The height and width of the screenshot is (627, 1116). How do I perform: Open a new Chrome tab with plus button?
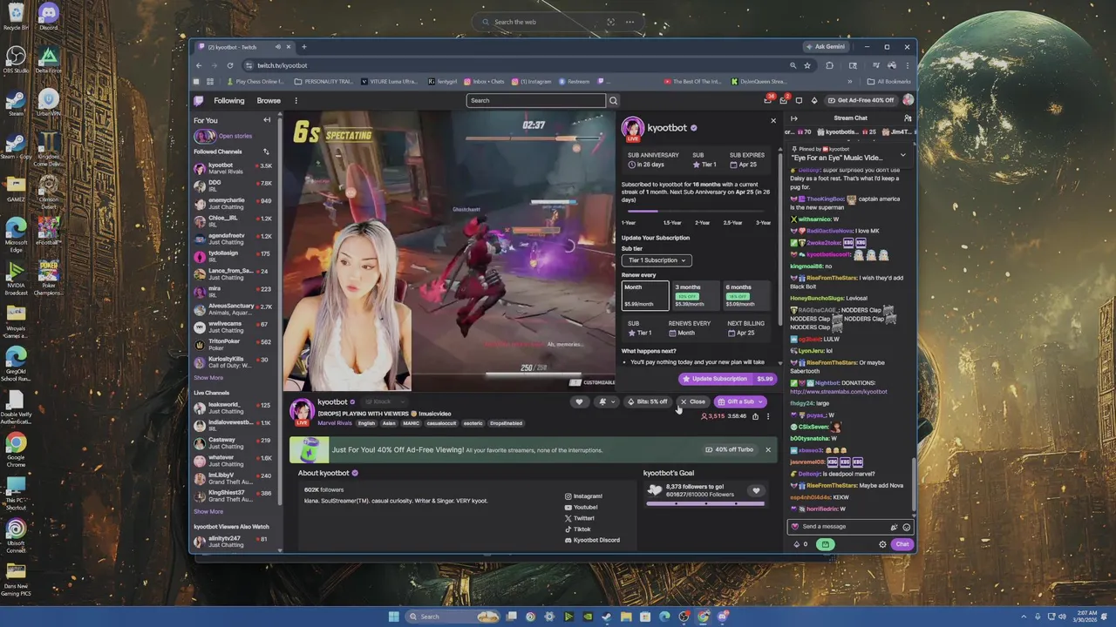click(304, 47)
